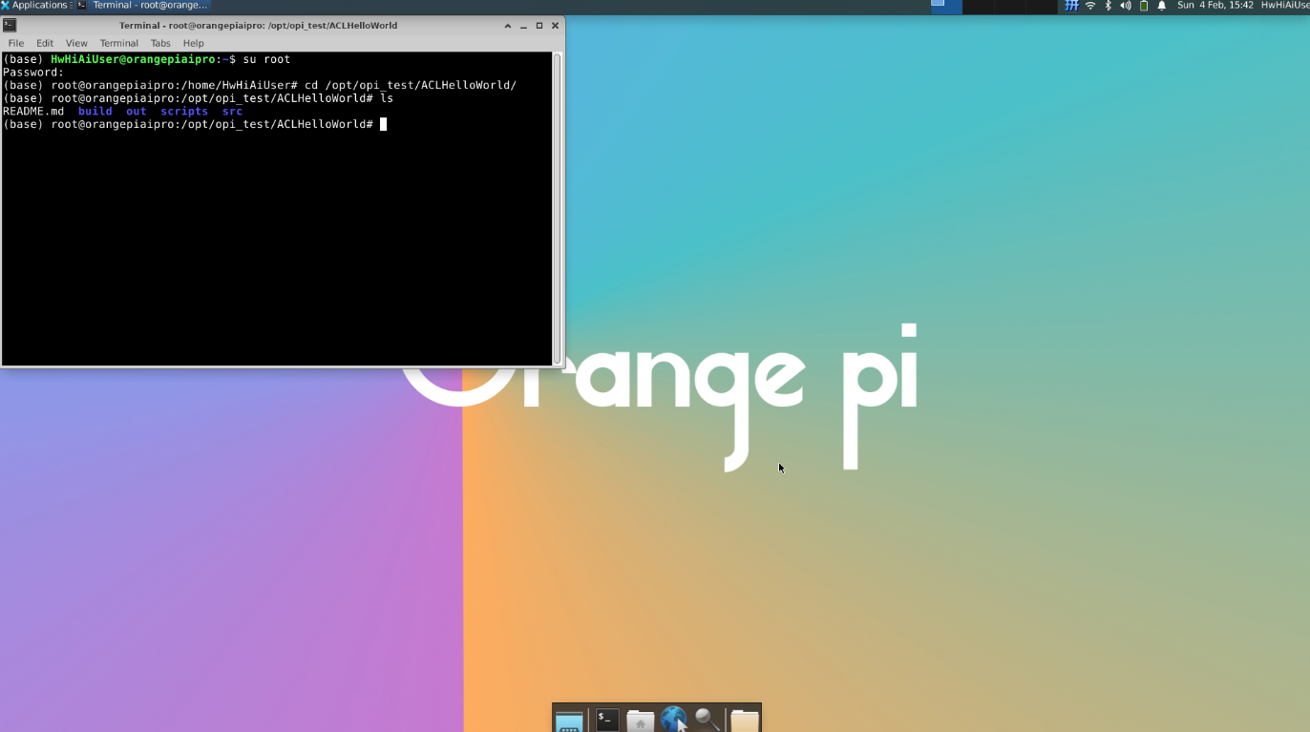Click Show Desktop icon in the dock

pyautogui.click(x=569, y=720)
